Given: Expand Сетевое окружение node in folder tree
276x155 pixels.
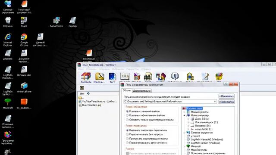Looking at the screenshot, I should click(184, 133).
